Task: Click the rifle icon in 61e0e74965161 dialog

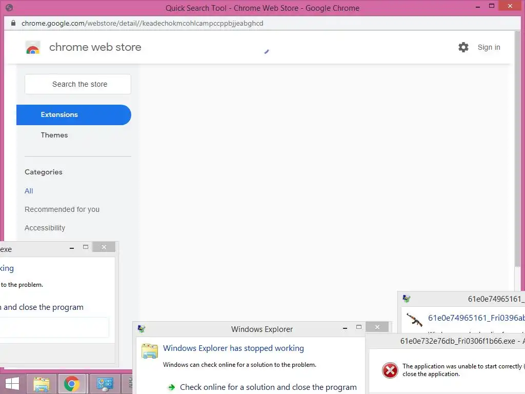Action: (x=414, y=319)
